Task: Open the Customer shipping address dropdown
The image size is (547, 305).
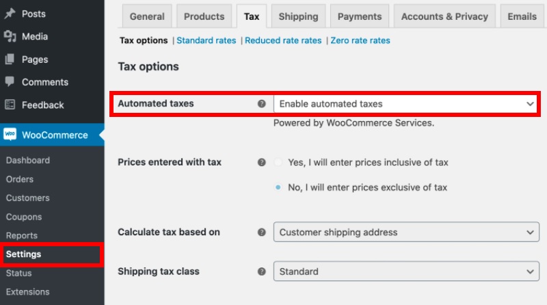Action: 406,232
